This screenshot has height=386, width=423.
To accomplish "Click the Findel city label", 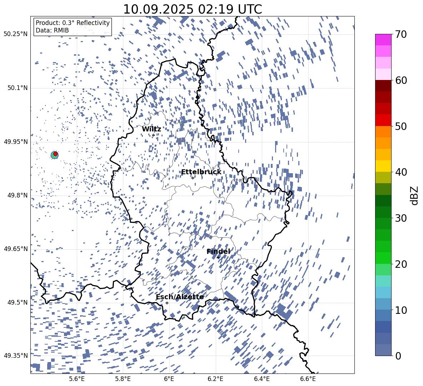I will (218, 251).
